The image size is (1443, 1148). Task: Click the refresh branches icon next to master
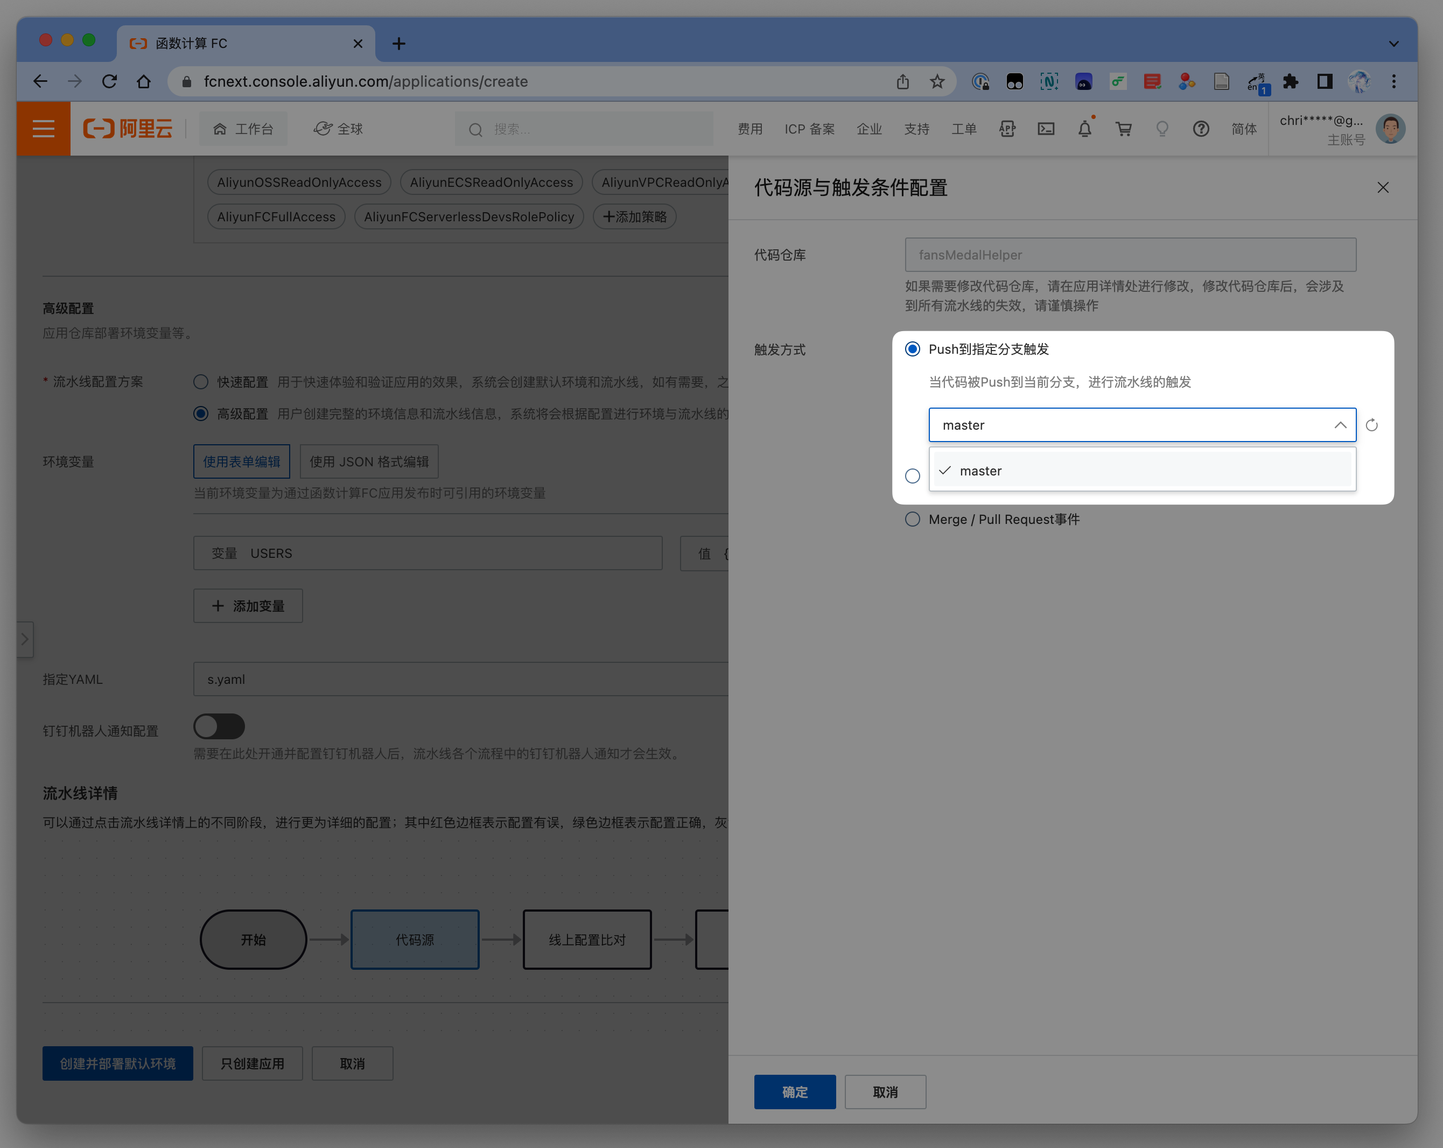click(x=1371, y=425)
